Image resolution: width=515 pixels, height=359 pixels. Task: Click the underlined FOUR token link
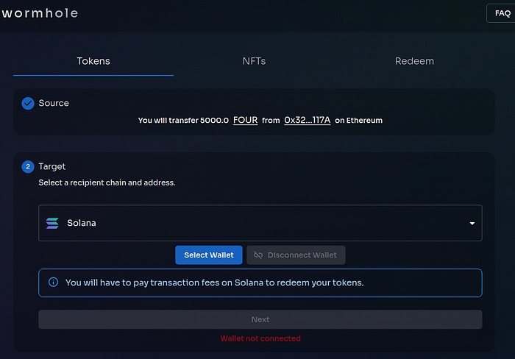click(x=245, y=120)
